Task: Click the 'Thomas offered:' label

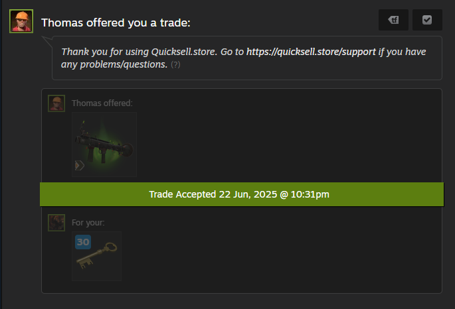Action: pos(102,103)
